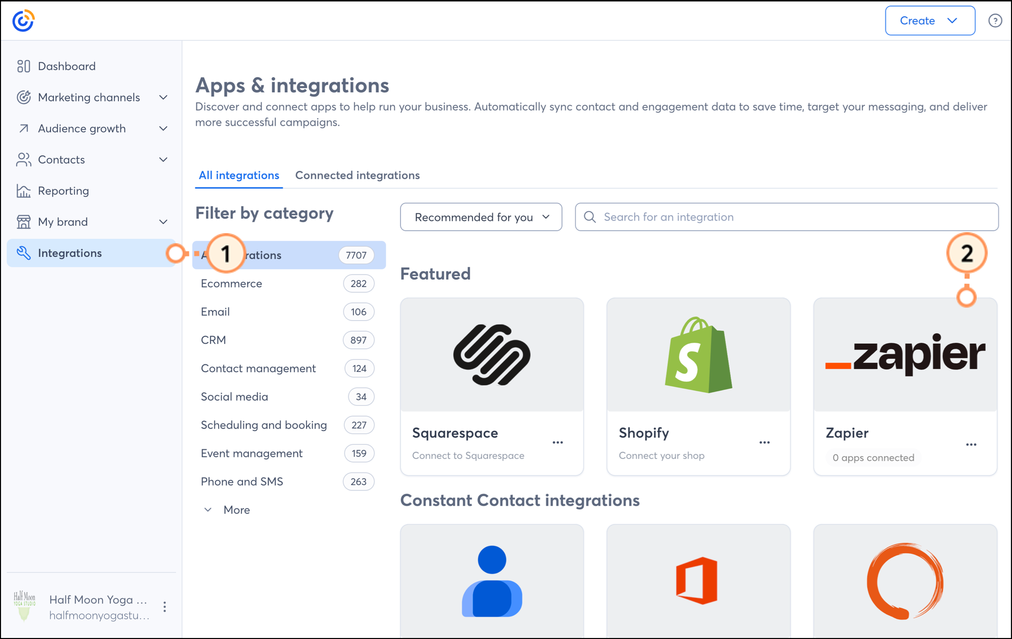Click the Contacts people icon
This screenshot has height=639, width=1012.
tap(23, 159)
